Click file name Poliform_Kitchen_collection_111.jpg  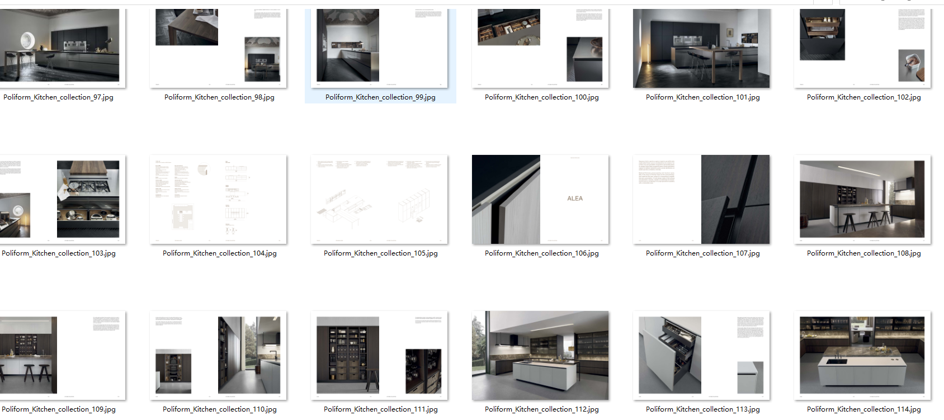pos(381,409)
